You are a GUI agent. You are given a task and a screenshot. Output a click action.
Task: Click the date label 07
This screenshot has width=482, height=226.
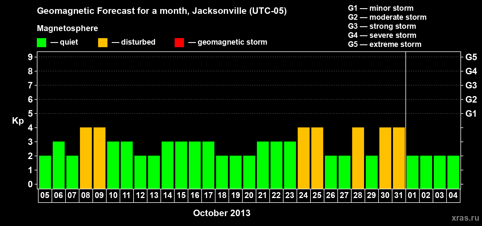(72, 195)
